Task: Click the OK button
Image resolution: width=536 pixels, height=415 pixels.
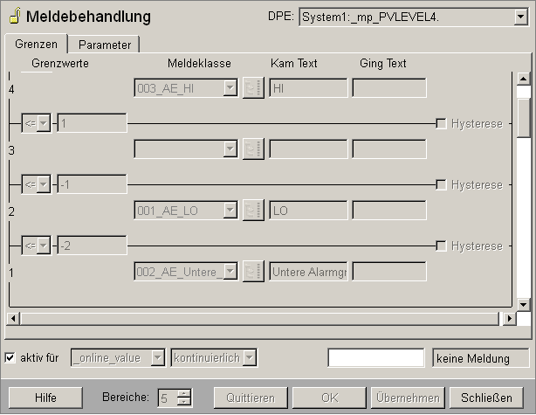Action: (329, 398)
